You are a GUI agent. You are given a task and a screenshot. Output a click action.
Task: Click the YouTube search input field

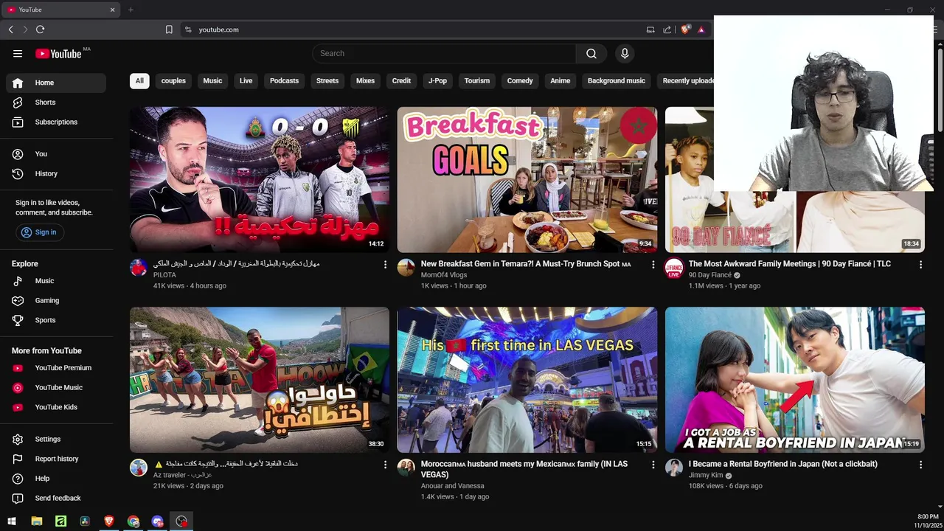tap(445, 53)
